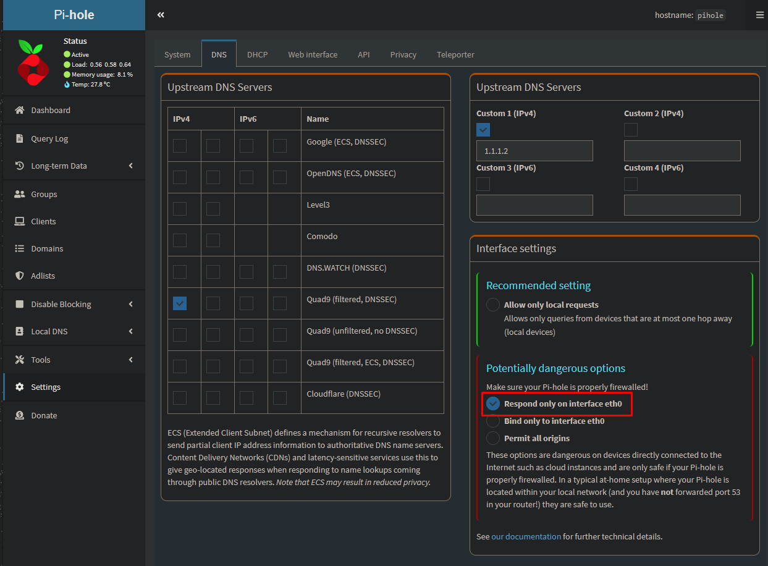Open Query Log via its file icon

click(x=19, y=138)
